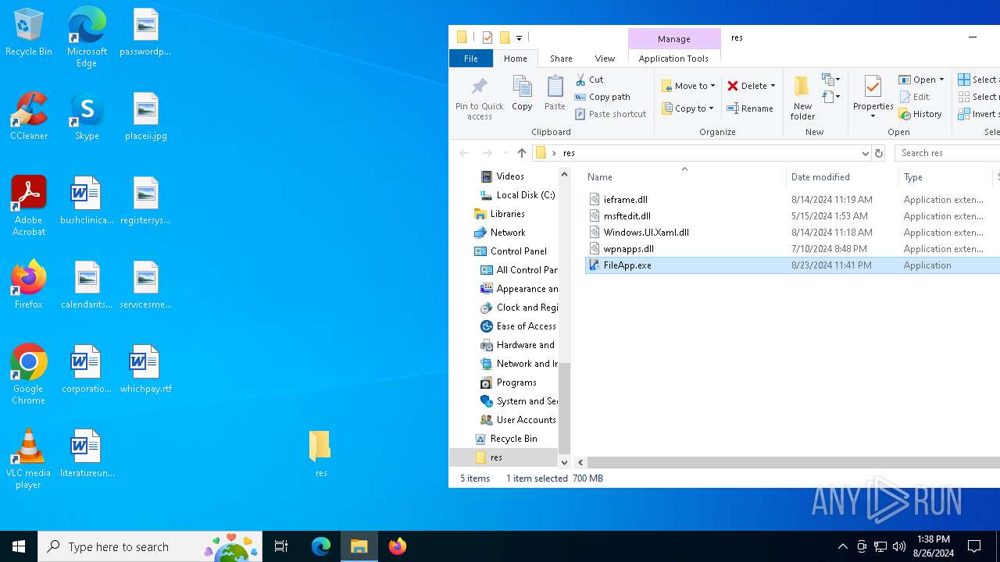Select Control Panel tree item
Screen dimensions: 1000x562
point(518,251)
